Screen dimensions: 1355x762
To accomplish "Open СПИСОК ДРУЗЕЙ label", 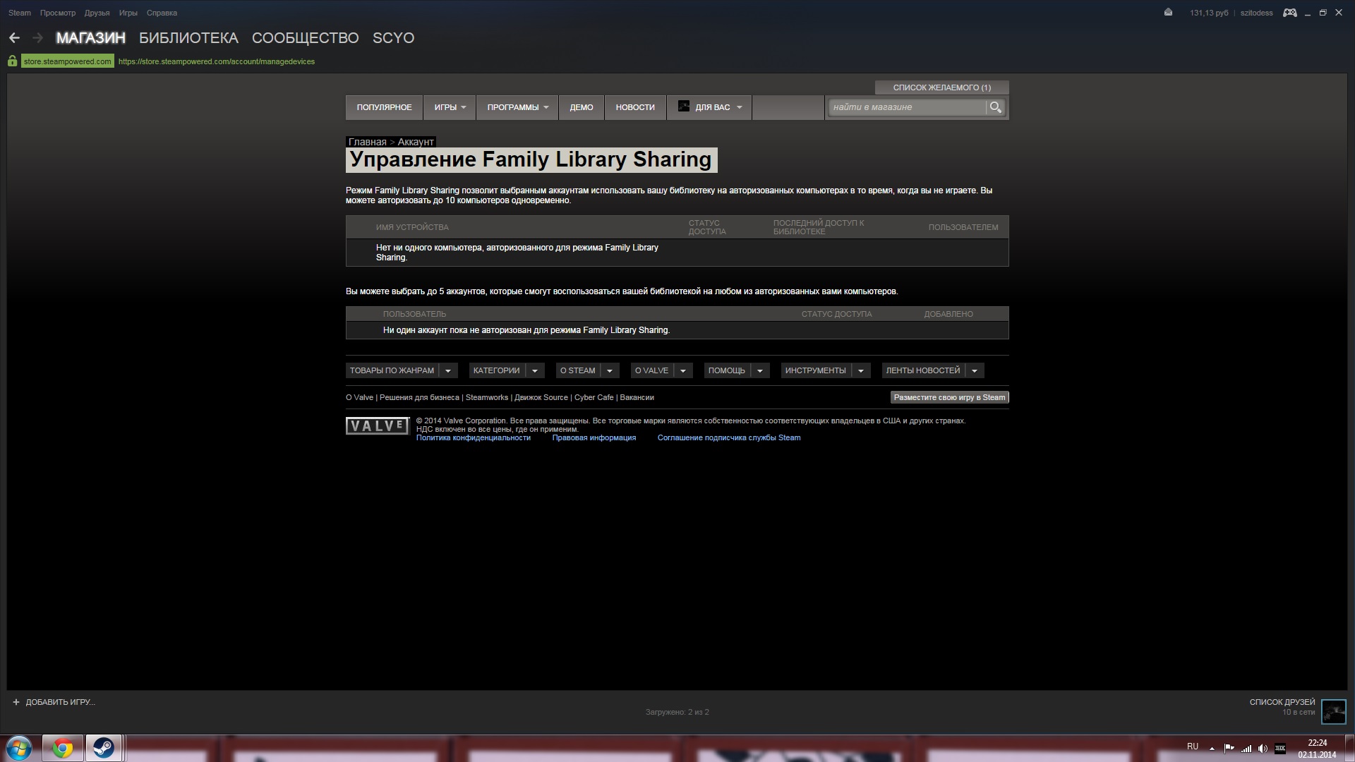I will [x=1282, y=702].
